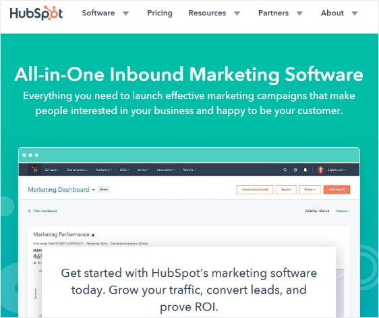Open Reports menu in dashboard navbar
Screen dimensions: 379x318
click(189, 170)
